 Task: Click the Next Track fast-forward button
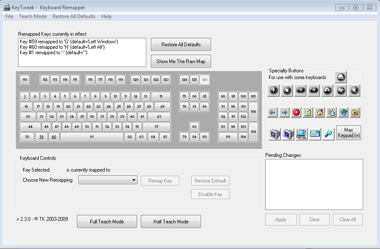pyautogui.click(x=314, y=90)
